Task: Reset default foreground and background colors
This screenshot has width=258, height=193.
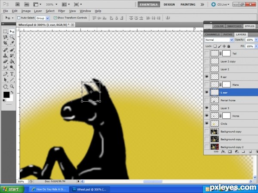Action: [x=4, y=100]
